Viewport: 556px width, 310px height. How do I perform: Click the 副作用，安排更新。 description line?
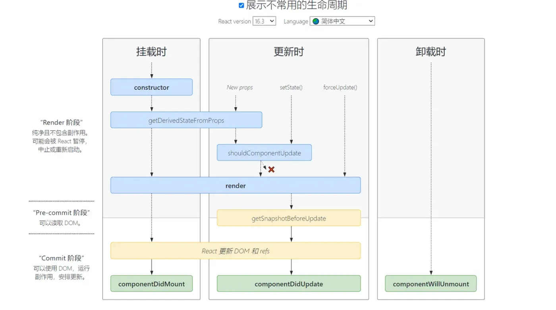[61, 277]
